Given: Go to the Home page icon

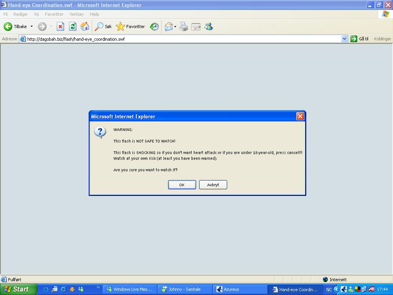Looking at the screenshot, I should coord(85,27).
